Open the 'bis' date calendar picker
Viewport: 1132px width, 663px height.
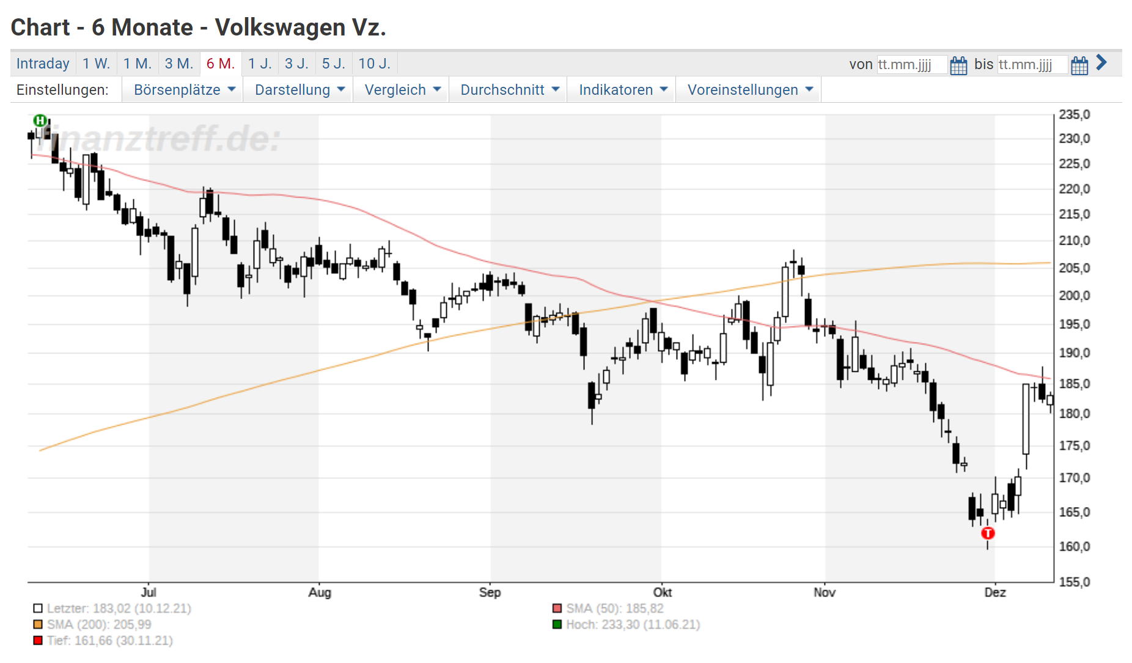pyautogui.click(x=1079, y=65)
